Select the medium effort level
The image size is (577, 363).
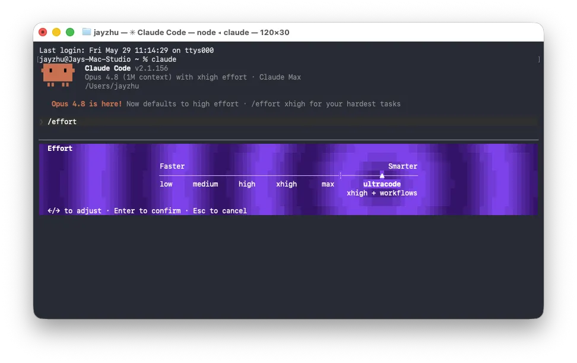pyautogui.click(x=205, y=184)
